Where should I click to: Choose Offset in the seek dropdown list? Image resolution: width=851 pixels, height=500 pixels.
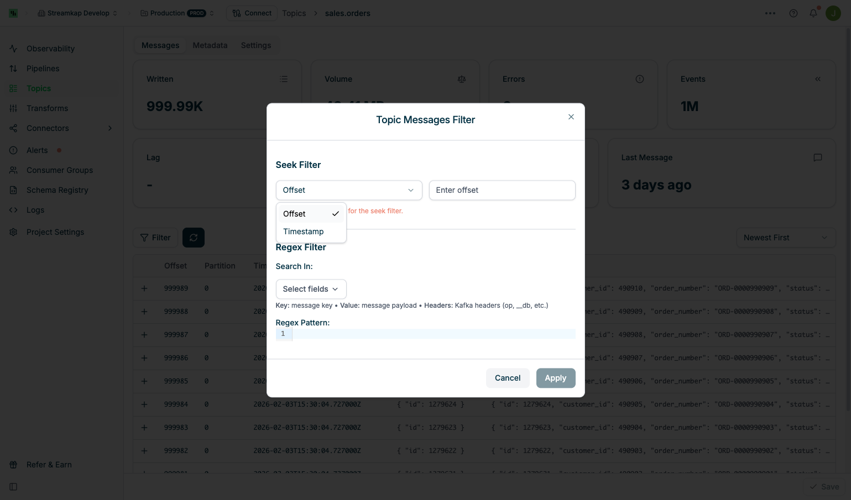[x=311, y=214]
